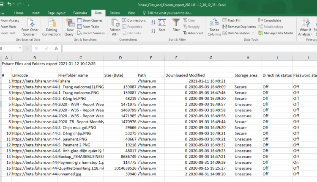Screen dimensions: 317x182
Task: Import data From Access
Action: (10, 20)
